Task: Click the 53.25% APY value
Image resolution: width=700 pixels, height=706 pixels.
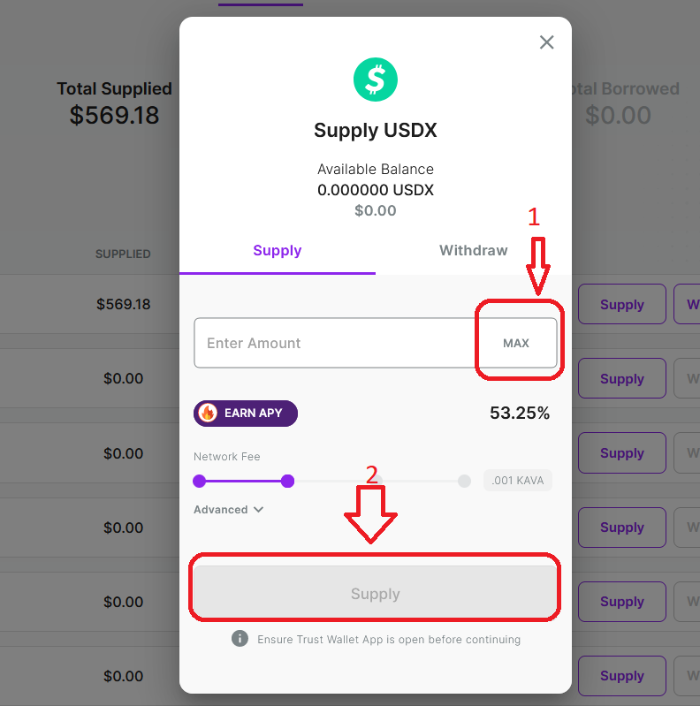Action: [520, 413]
